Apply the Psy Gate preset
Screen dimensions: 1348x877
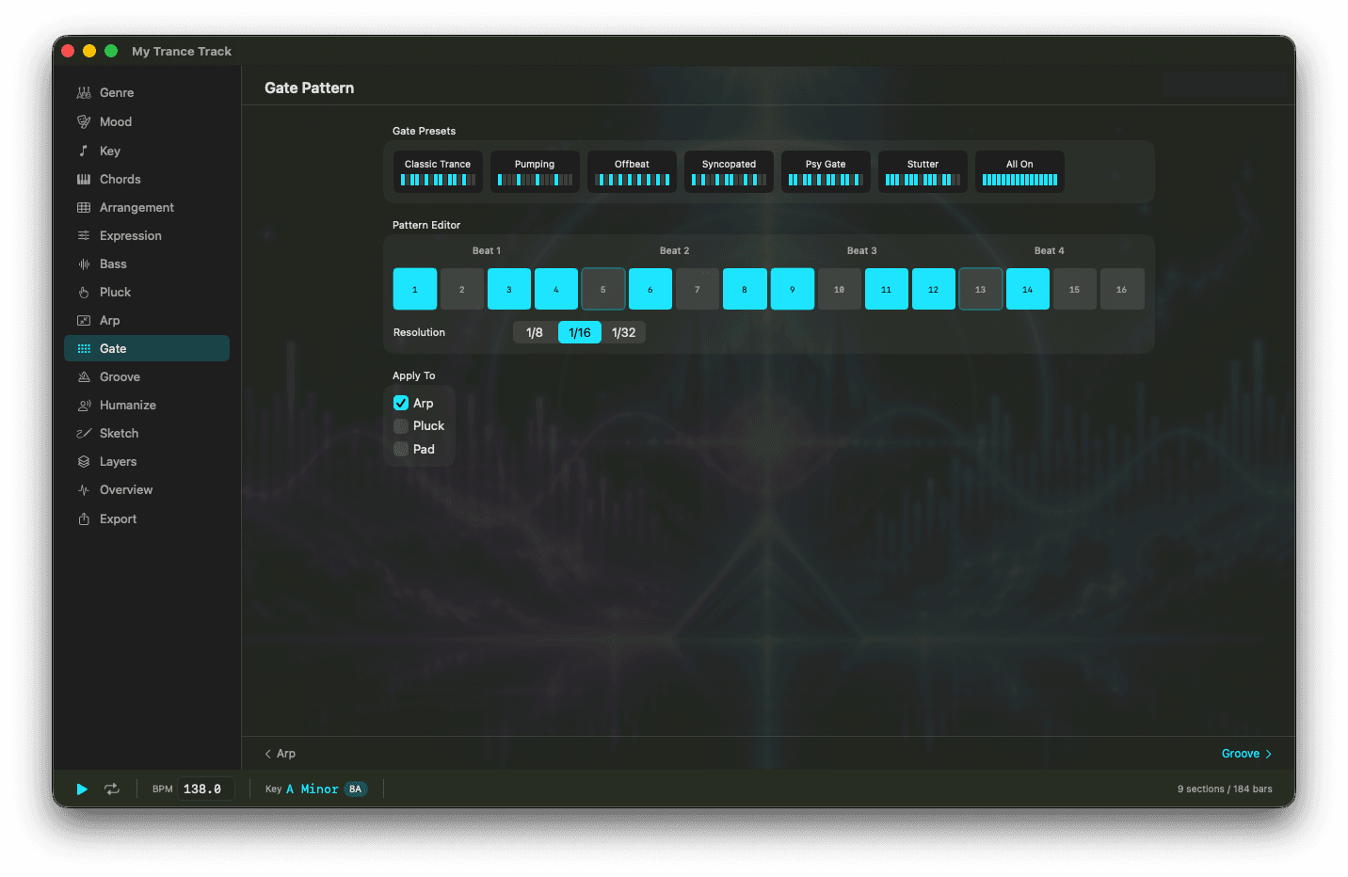pyautogui.click(x=826, y=172)
